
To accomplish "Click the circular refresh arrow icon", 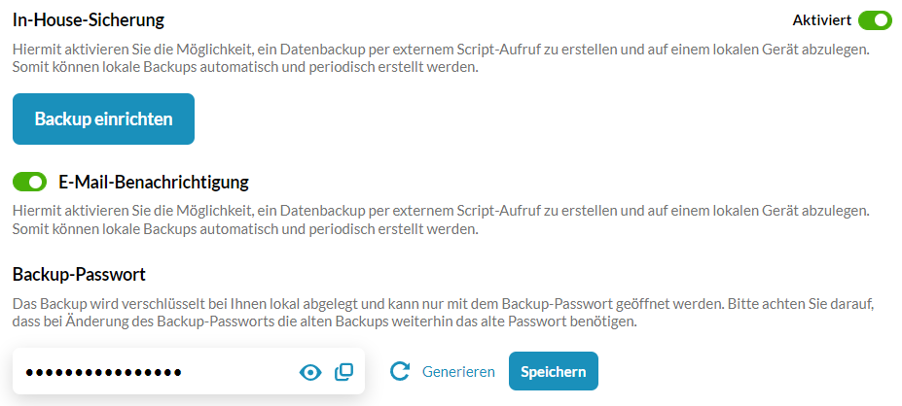I will (x=399, y=371).
